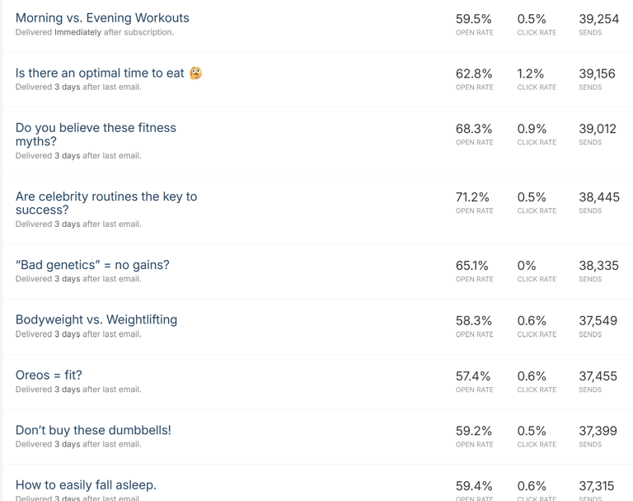Click the 59.5% open rate stat
This screenshot has height=501, width=633.
tap(474, 19)
